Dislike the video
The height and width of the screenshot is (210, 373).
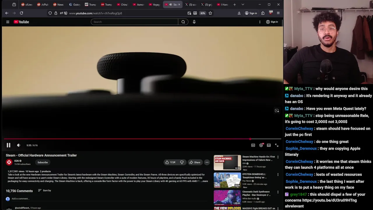182,162
